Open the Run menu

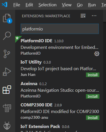click(92, 5)
